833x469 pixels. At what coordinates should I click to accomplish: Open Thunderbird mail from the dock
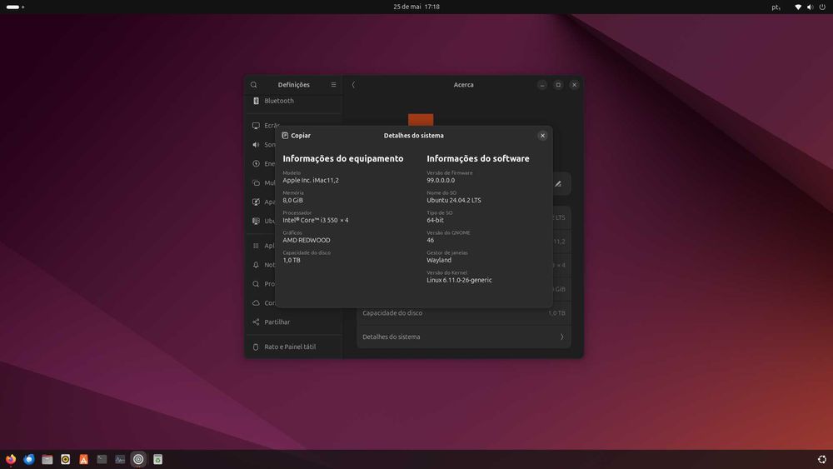coord(29,460)
